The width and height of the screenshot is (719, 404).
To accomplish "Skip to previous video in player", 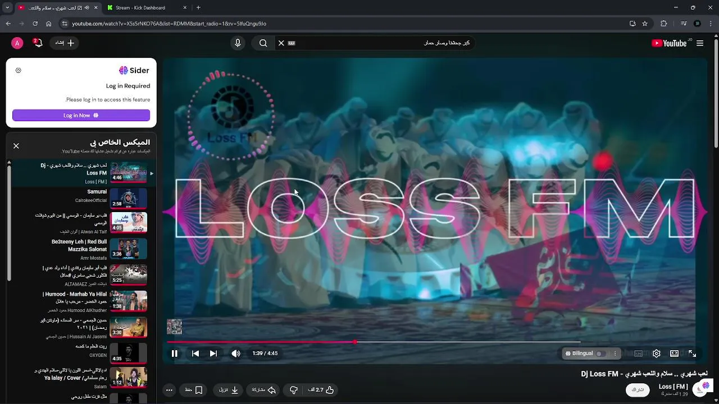I will (x=195, y=353).
